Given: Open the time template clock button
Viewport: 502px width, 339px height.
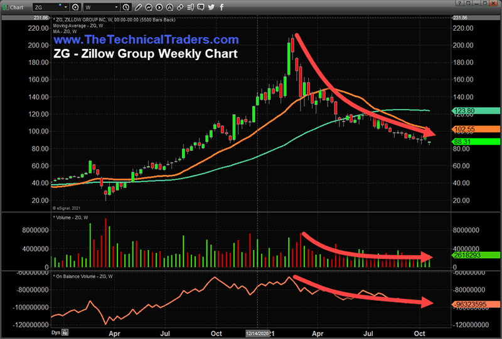Looking at the screenshot, I should point(126,7).
